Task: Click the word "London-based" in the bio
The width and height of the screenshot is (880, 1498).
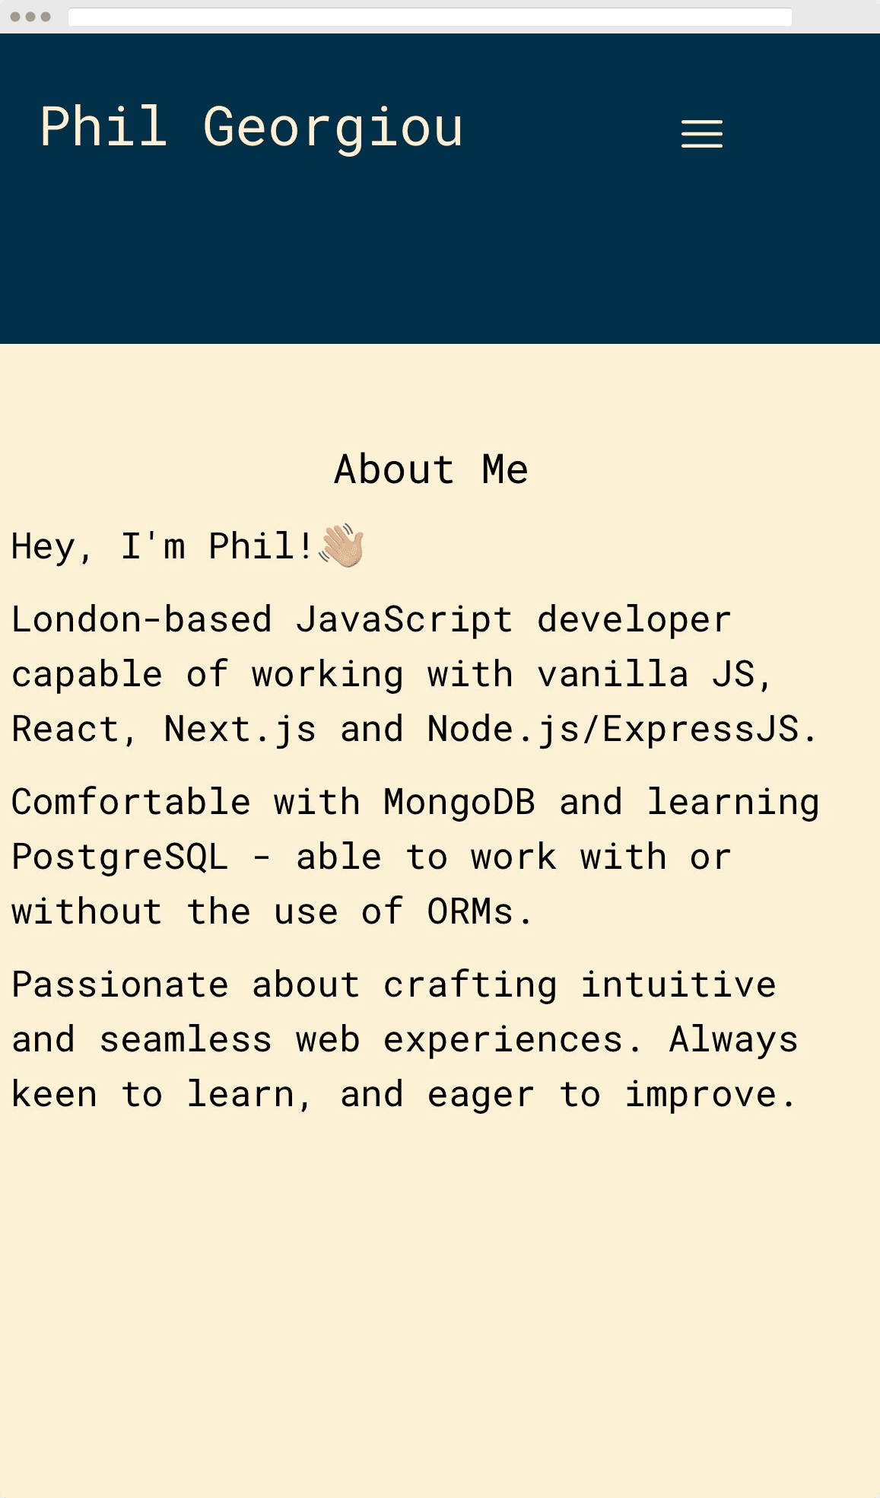Action: 141,619
